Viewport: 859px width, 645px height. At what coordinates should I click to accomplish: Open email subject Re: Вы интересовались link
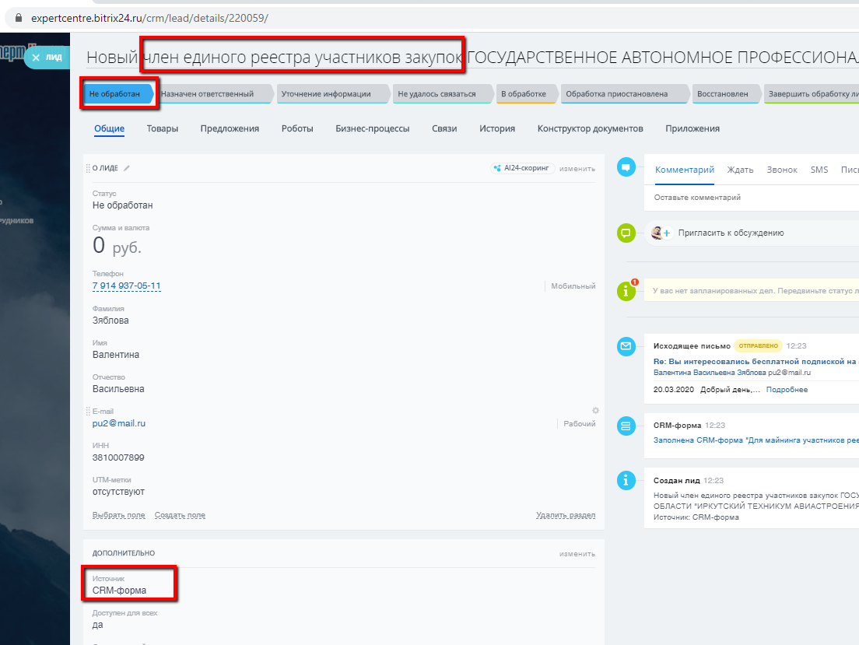click(x=756, y=362)
